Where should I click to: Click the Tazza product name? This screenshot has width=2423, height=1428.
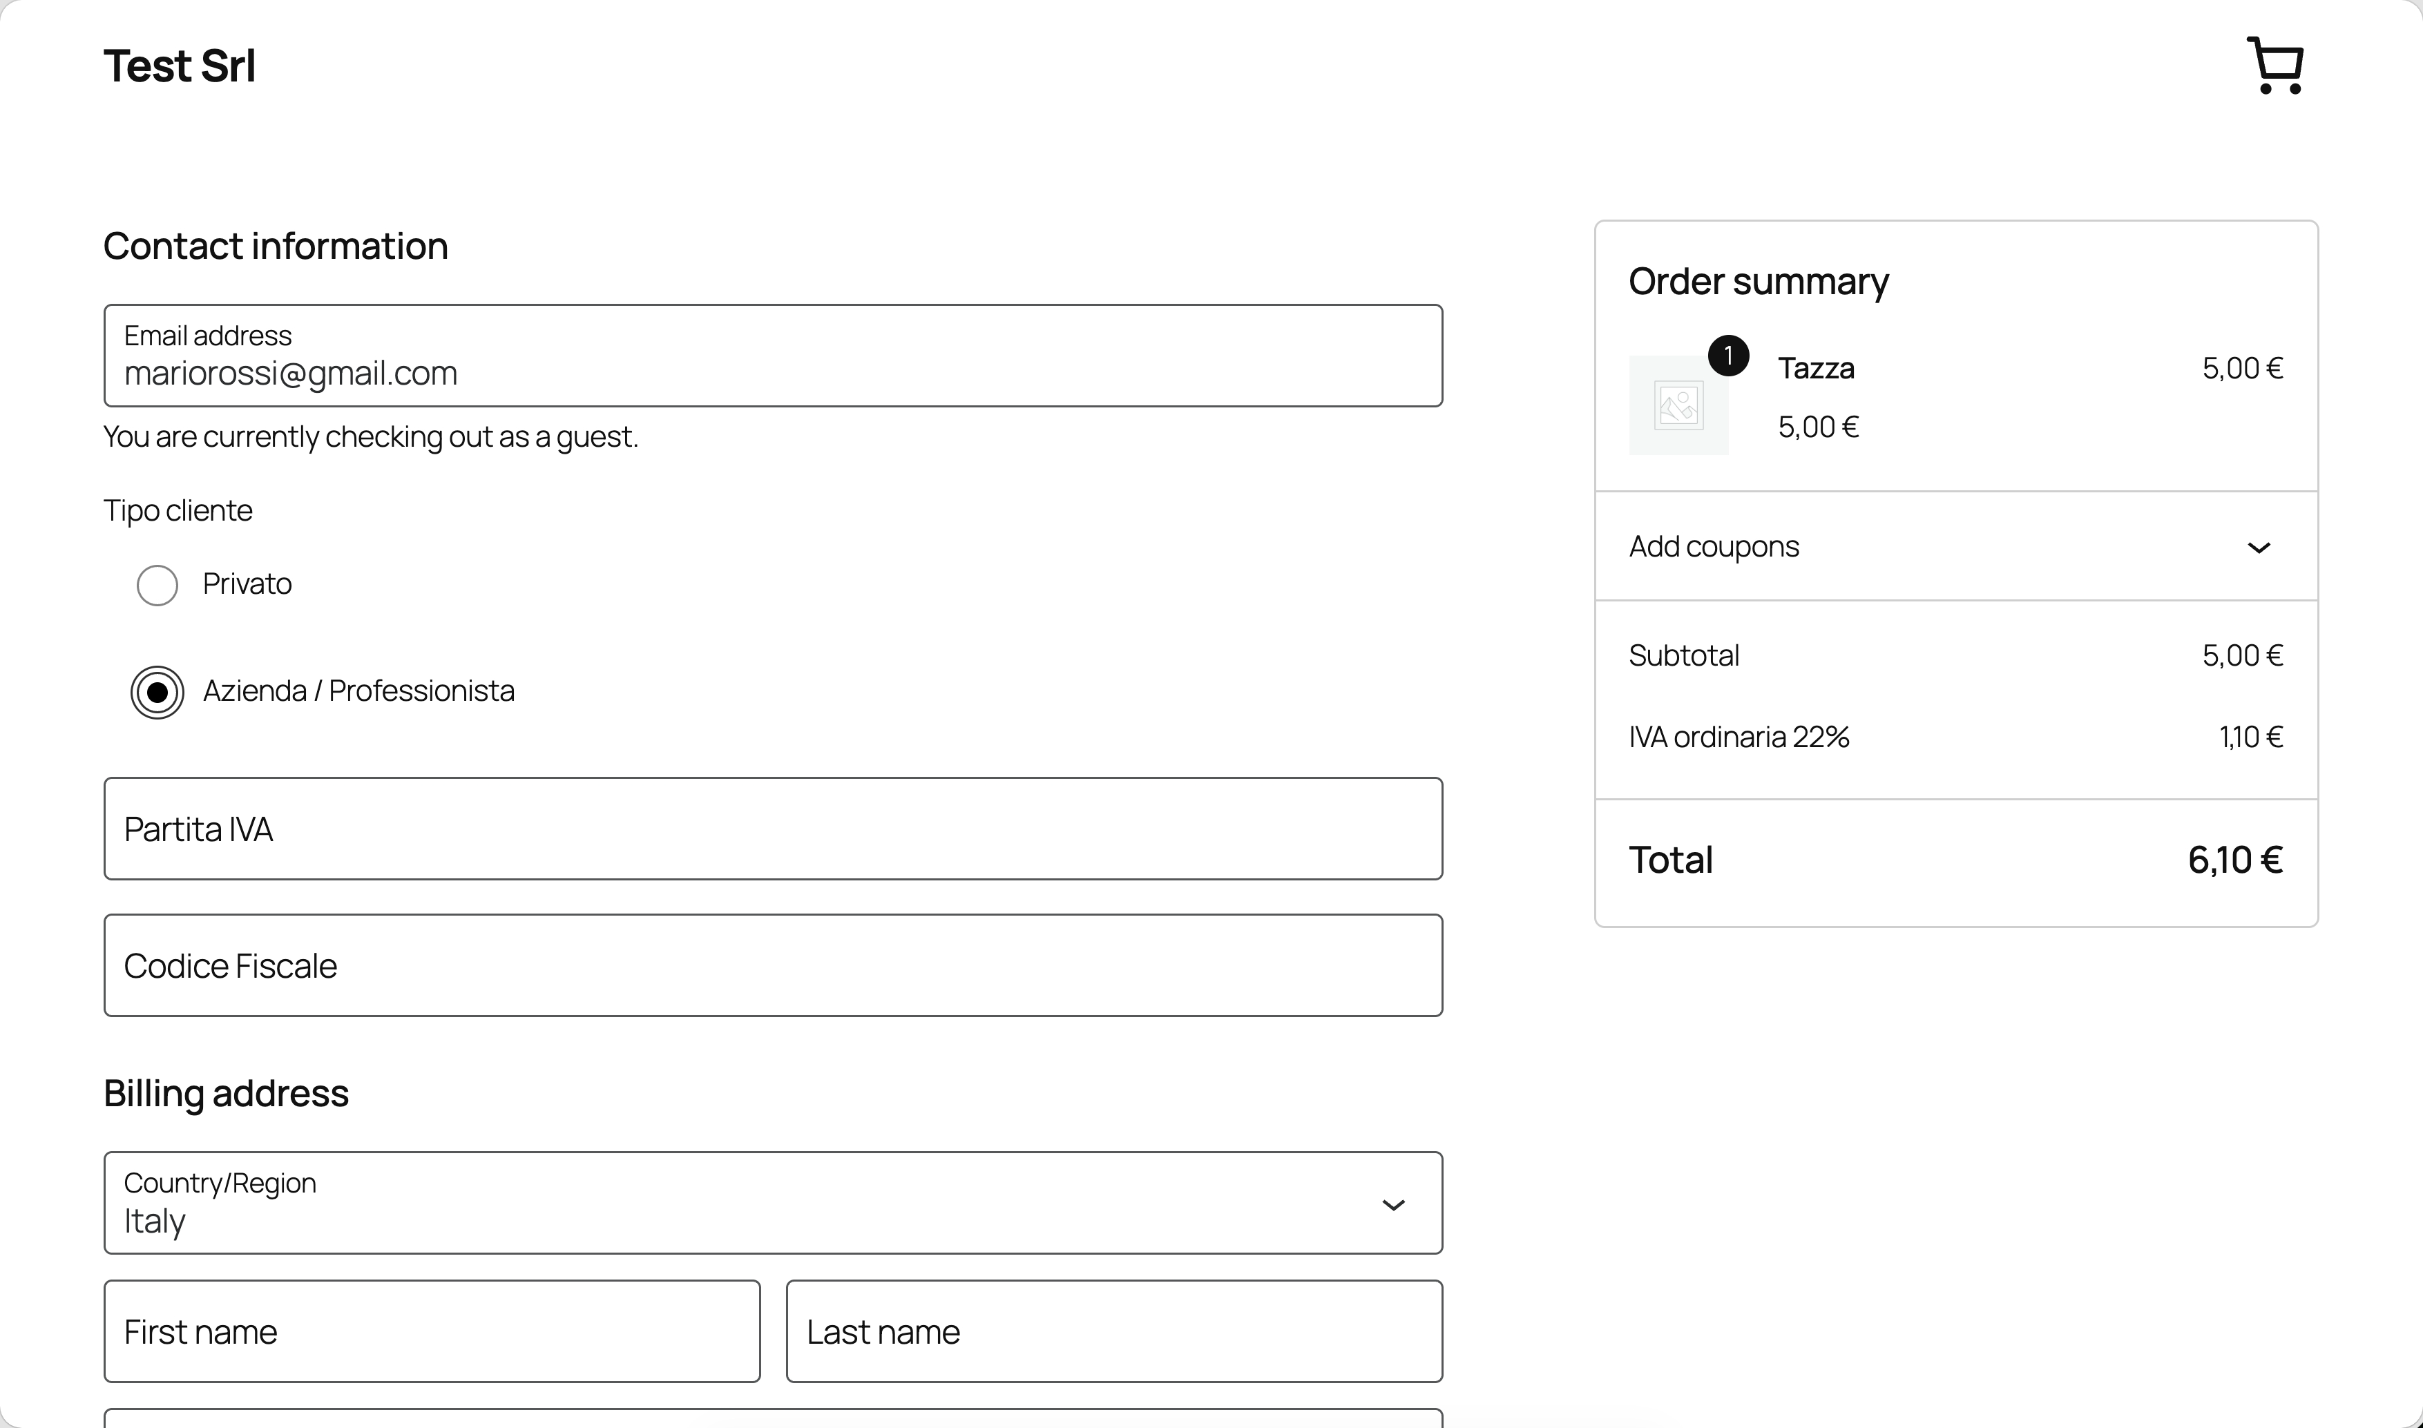pyautogui.click(x=1816, y=369)
